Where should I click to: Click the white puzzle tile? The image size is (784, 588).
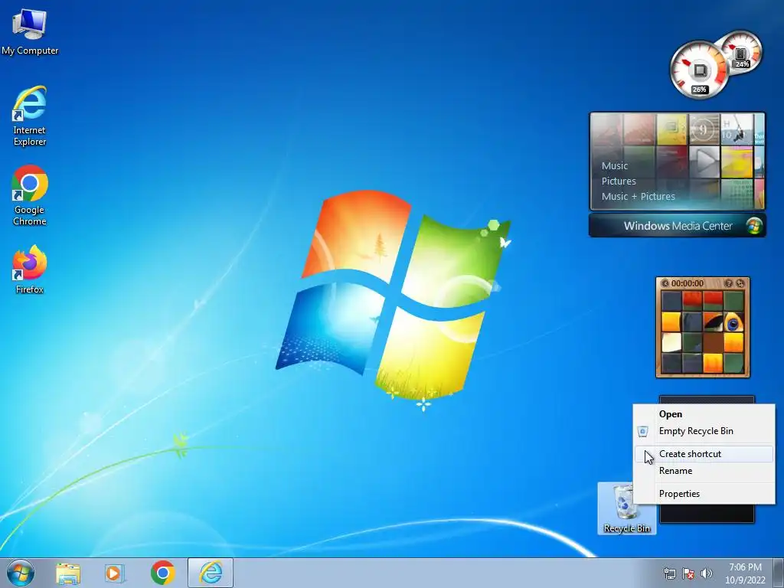(x=671, y=343)
